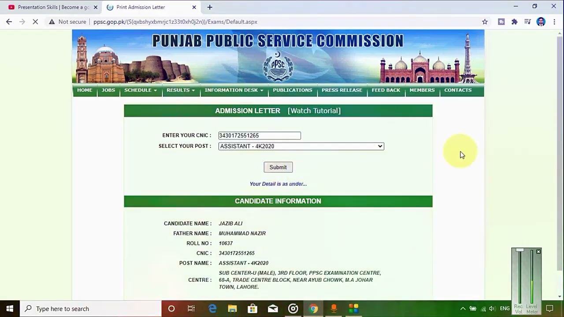The image size is (564, 317).
Task: Expand the INFORMATION DESK dropdown menu
Action: pyautogui.click(x=234, y=90)
